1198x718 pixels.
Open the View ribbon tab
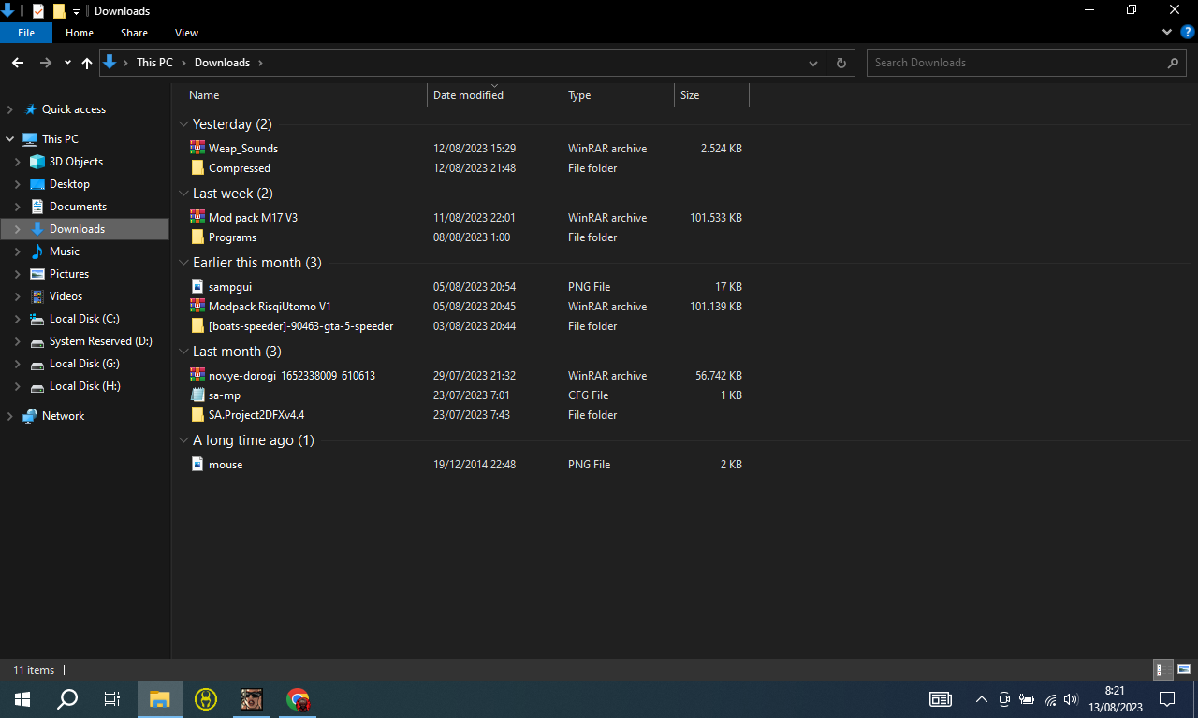click(187, 33)
